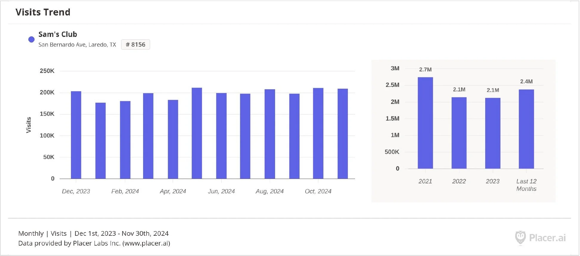Click the 3M y-axis label

tap(395, 68)
